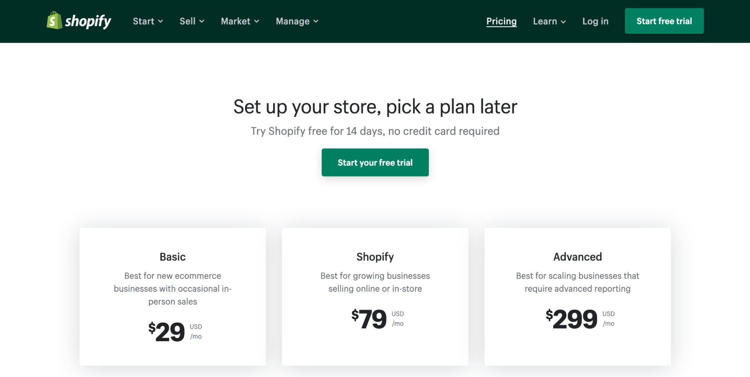
Task: Click the Shopify bag logo icon
Action: coord(54,21)
